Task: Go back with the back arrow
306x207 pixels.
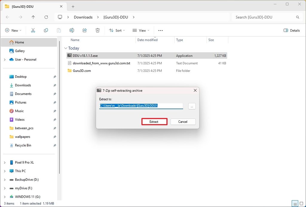Action: 7,17
